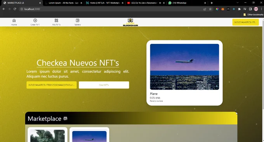This screenshot has height=142, width=264.
Task: Close the Lorem Ipsum tab
Action: tap(81, 3)
